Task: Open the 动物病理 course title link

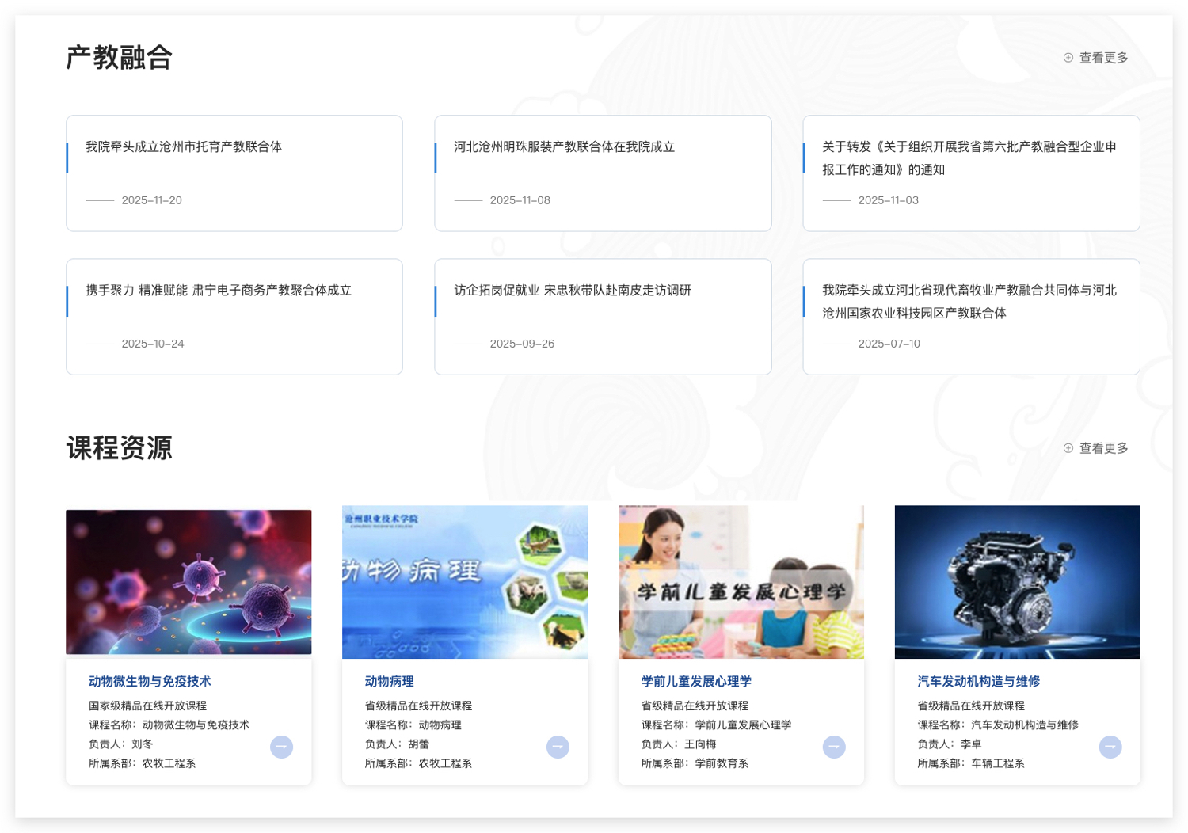Action: [x=389, y=681]
